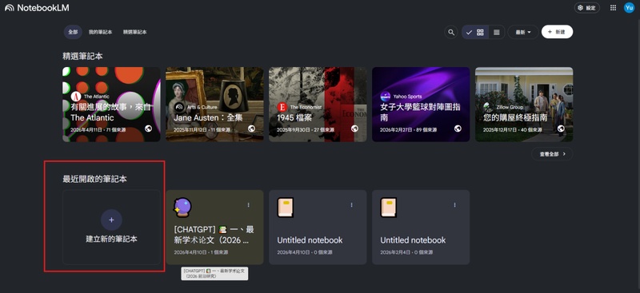Switch to the 精選筆記本 tab
The image size is (640, 293).
(x=135, y=32)
